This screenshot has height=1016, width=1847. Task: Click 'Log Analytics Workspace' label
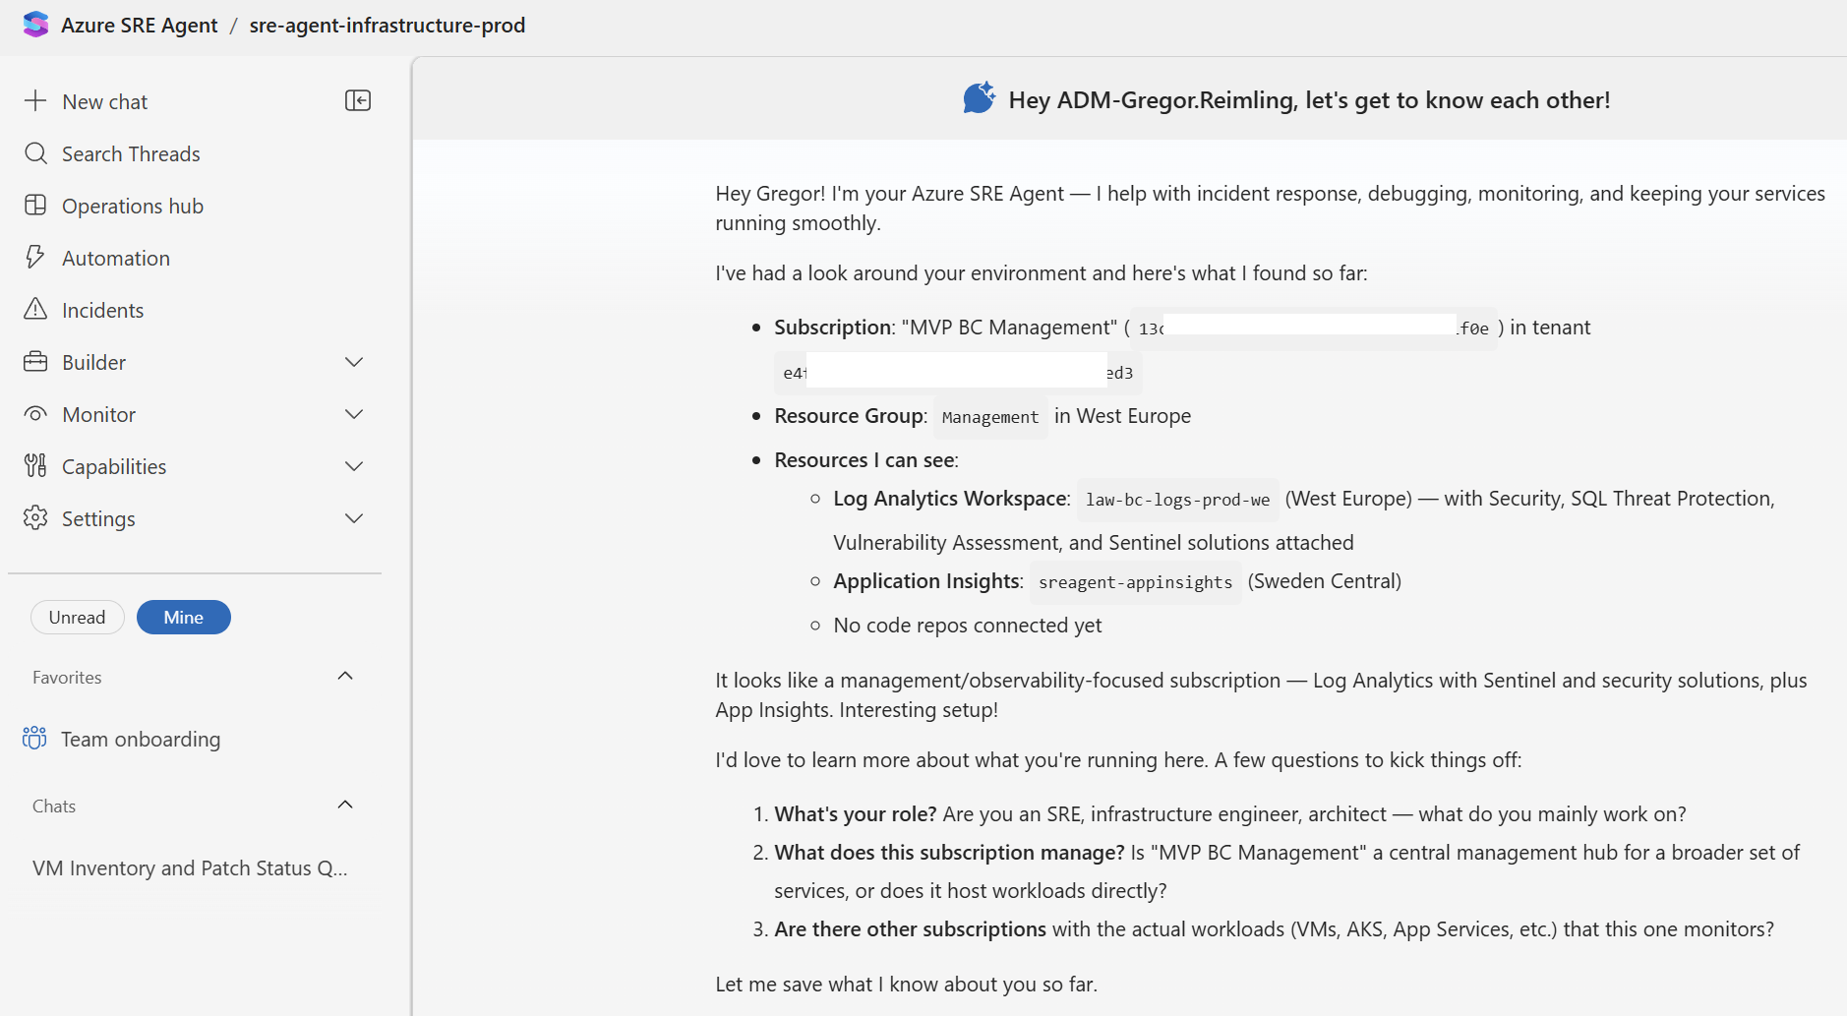coord(949,498)
